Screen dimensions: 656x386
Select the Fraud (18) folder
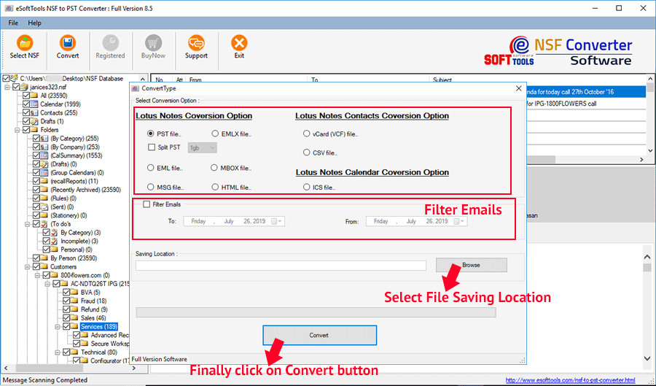tap(93, 301)
